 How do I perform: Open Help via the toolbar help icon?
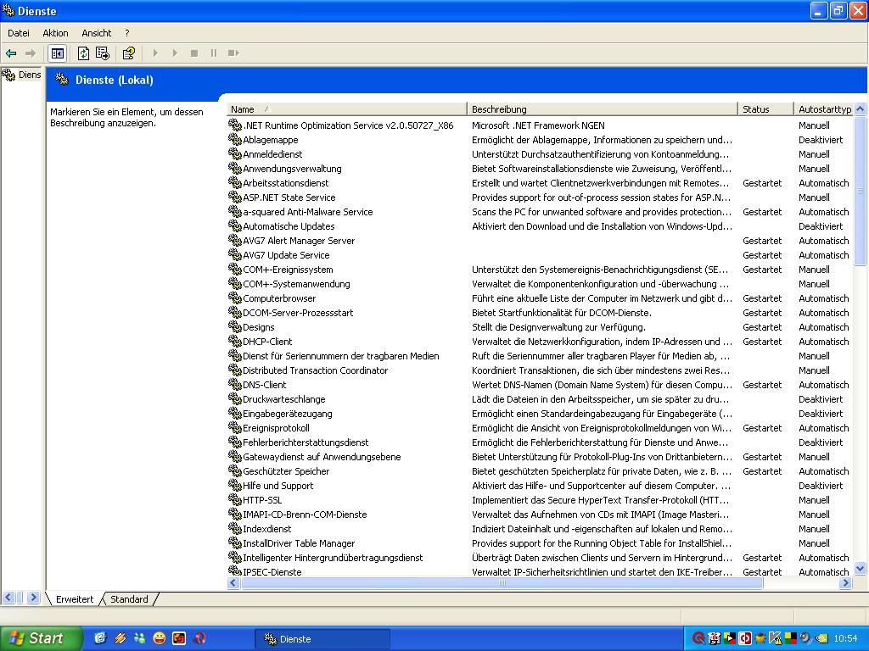(129, 53)
